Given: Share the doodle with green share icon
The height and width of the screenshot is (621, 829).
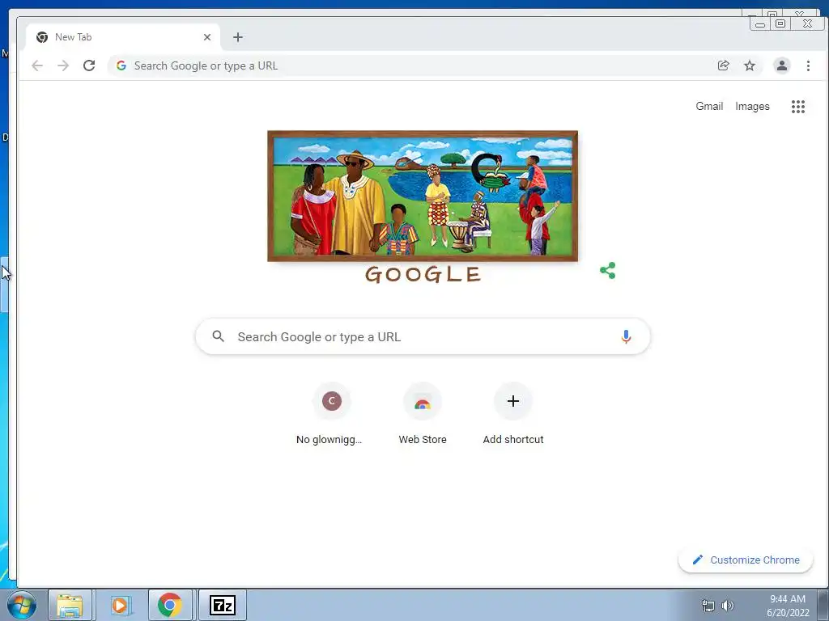Looking at the screenshot, I should pyautogui.click(x=607, y=270).
